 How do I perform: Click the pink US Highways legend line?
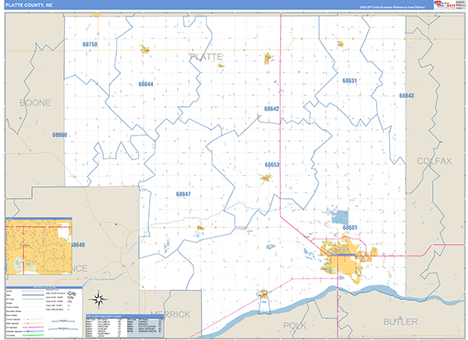pos(33,328)
